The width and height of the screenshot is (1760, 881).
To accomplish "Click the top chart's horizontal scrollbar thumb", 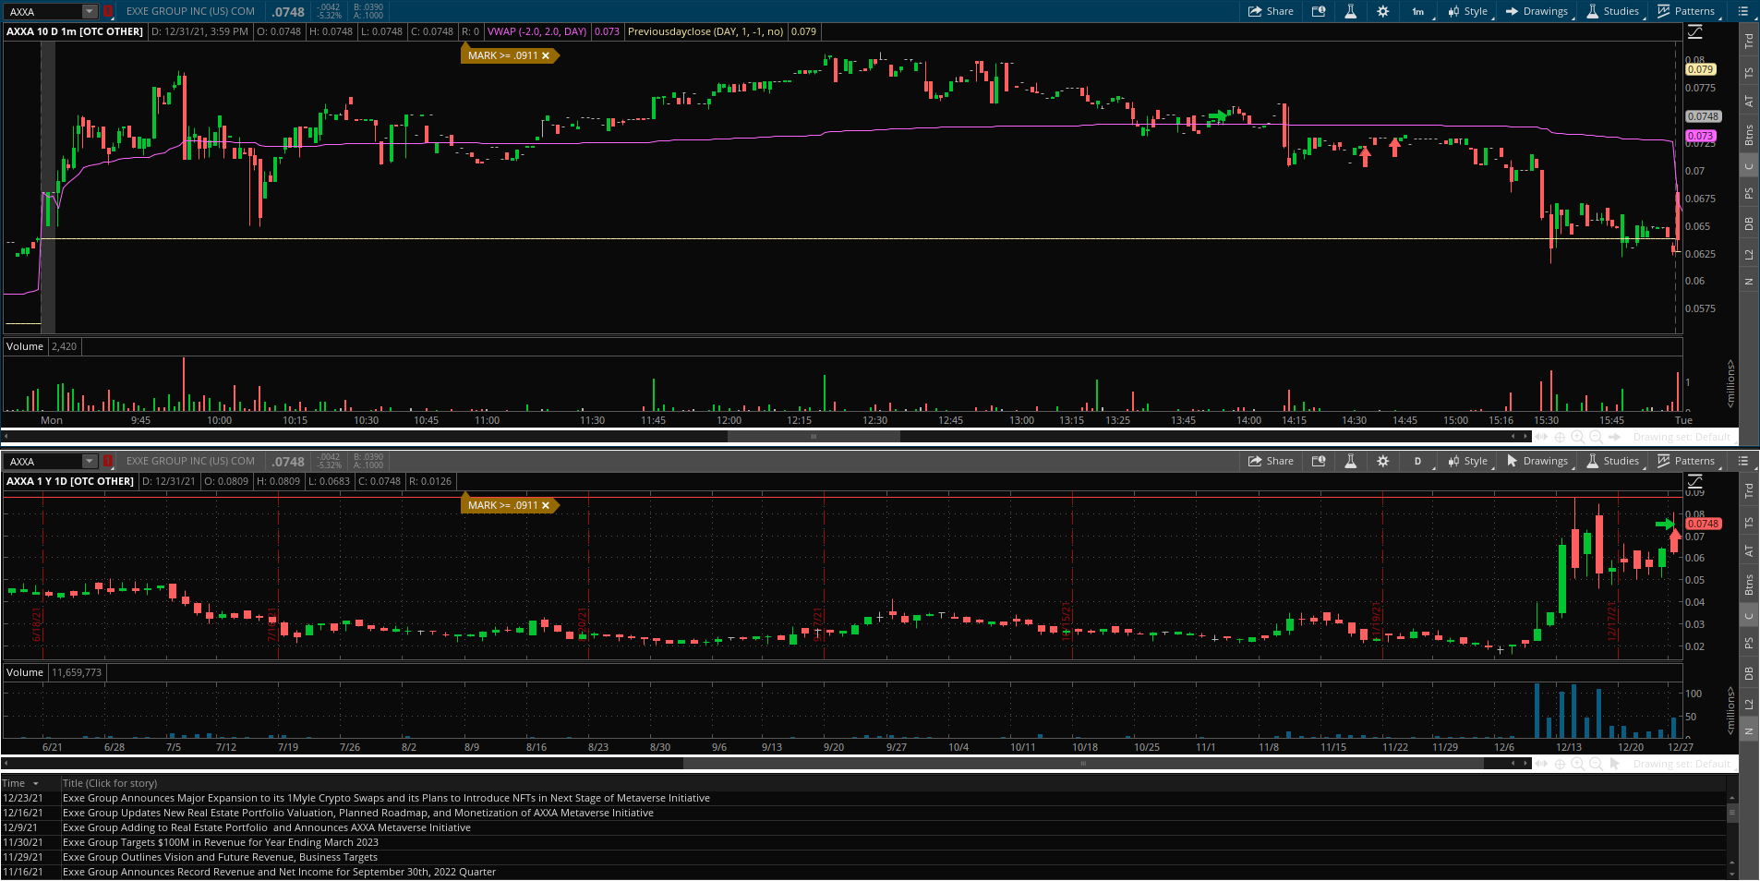I will [814, 437].
